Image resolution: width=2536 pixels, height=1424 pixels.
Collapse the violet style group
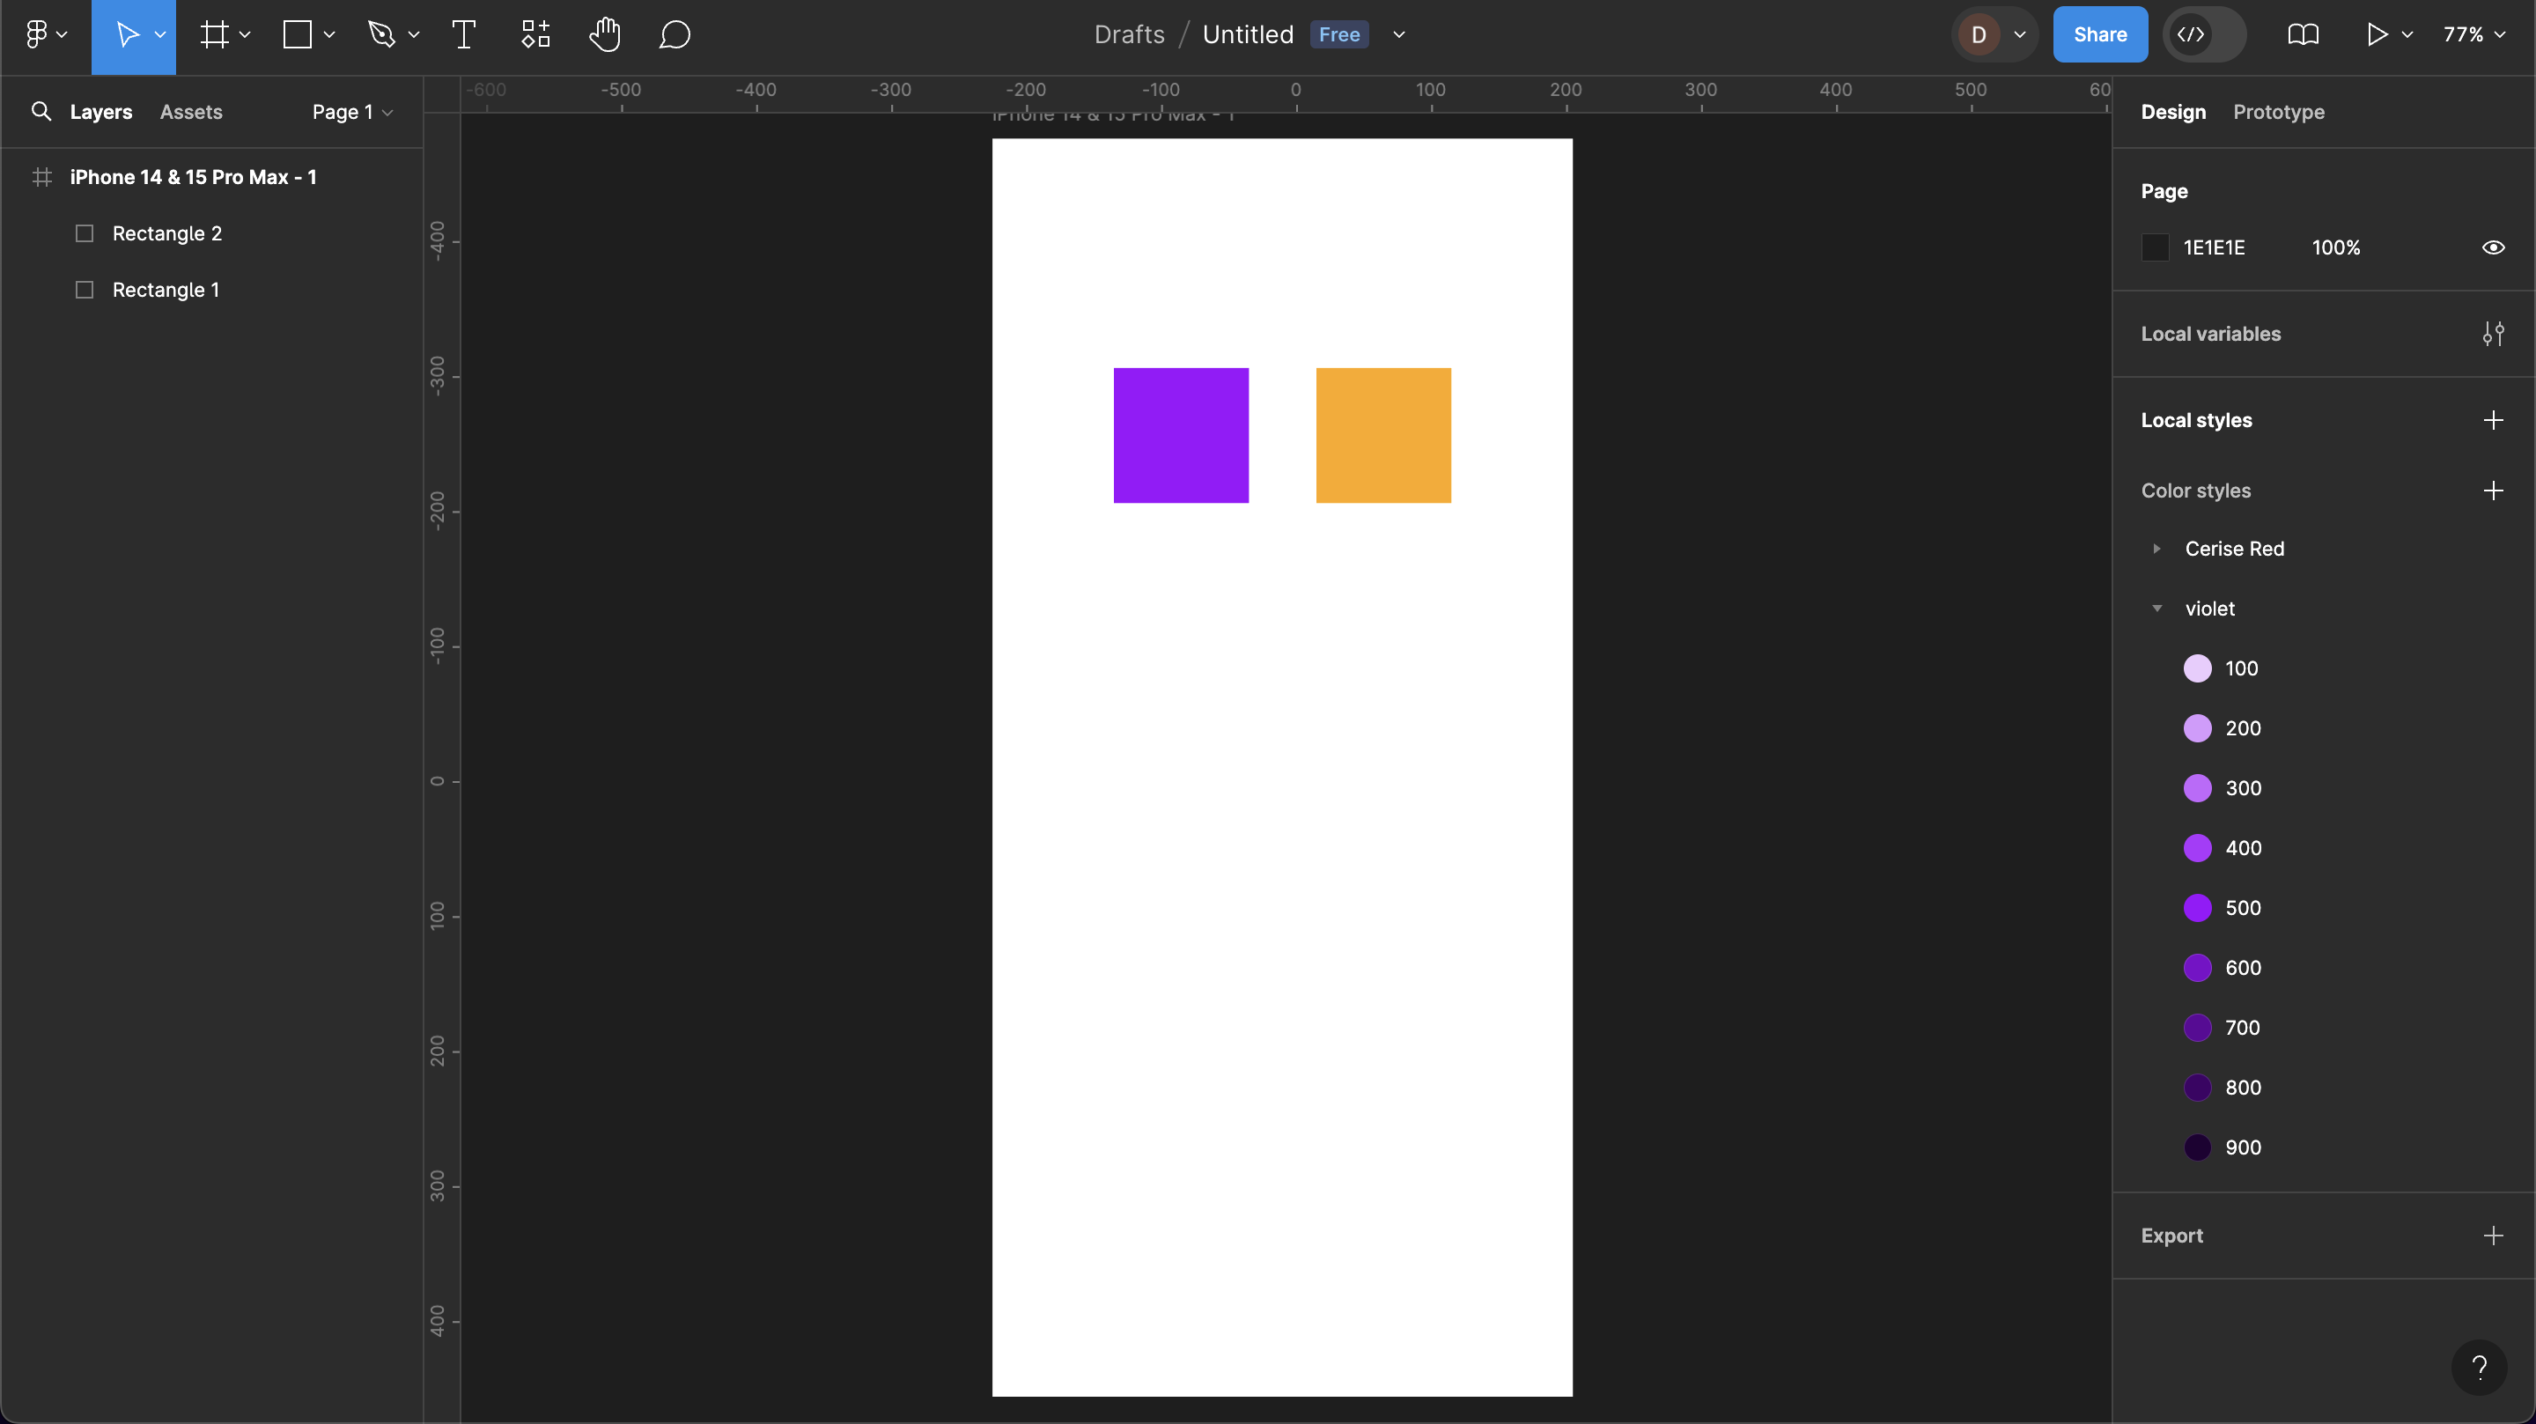[2156, 609]
